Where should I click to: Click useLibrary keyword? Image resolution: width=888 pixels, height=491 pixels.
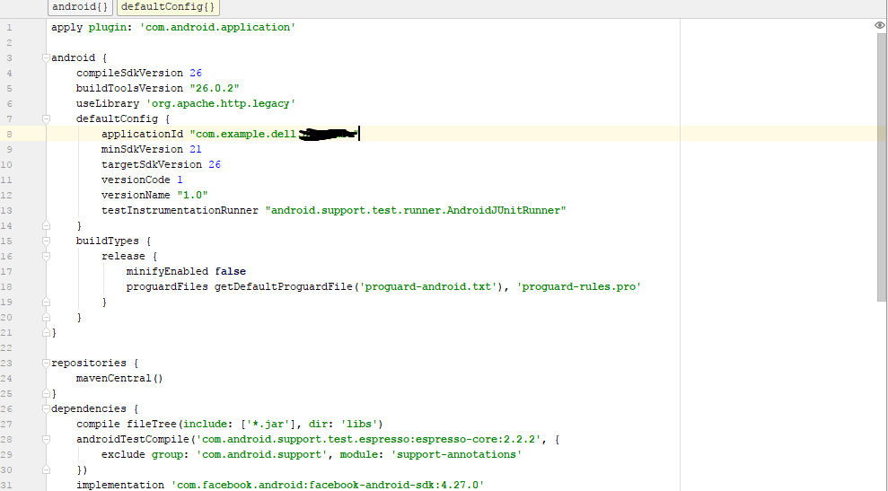[x=108, y=103]
